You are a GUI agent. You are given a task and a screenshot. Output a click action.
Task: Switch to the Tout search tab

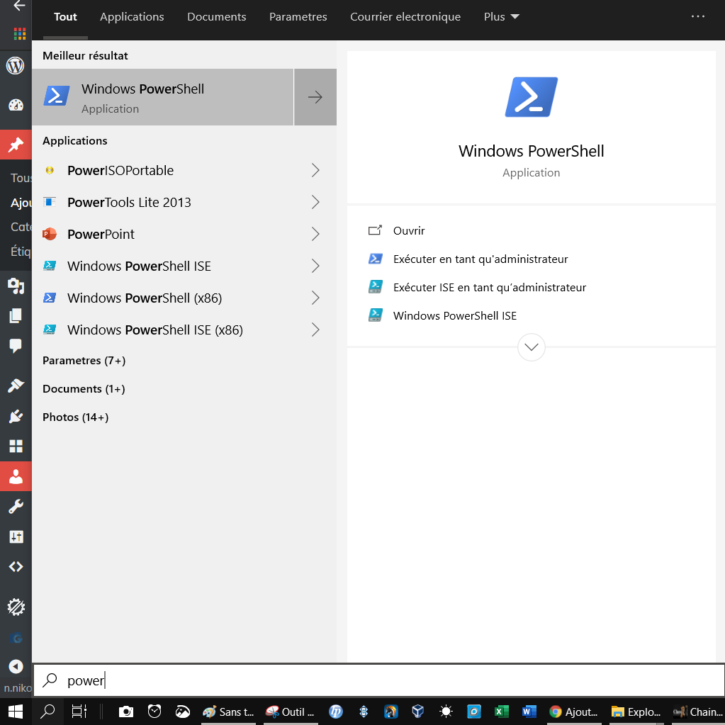[65, 17]
